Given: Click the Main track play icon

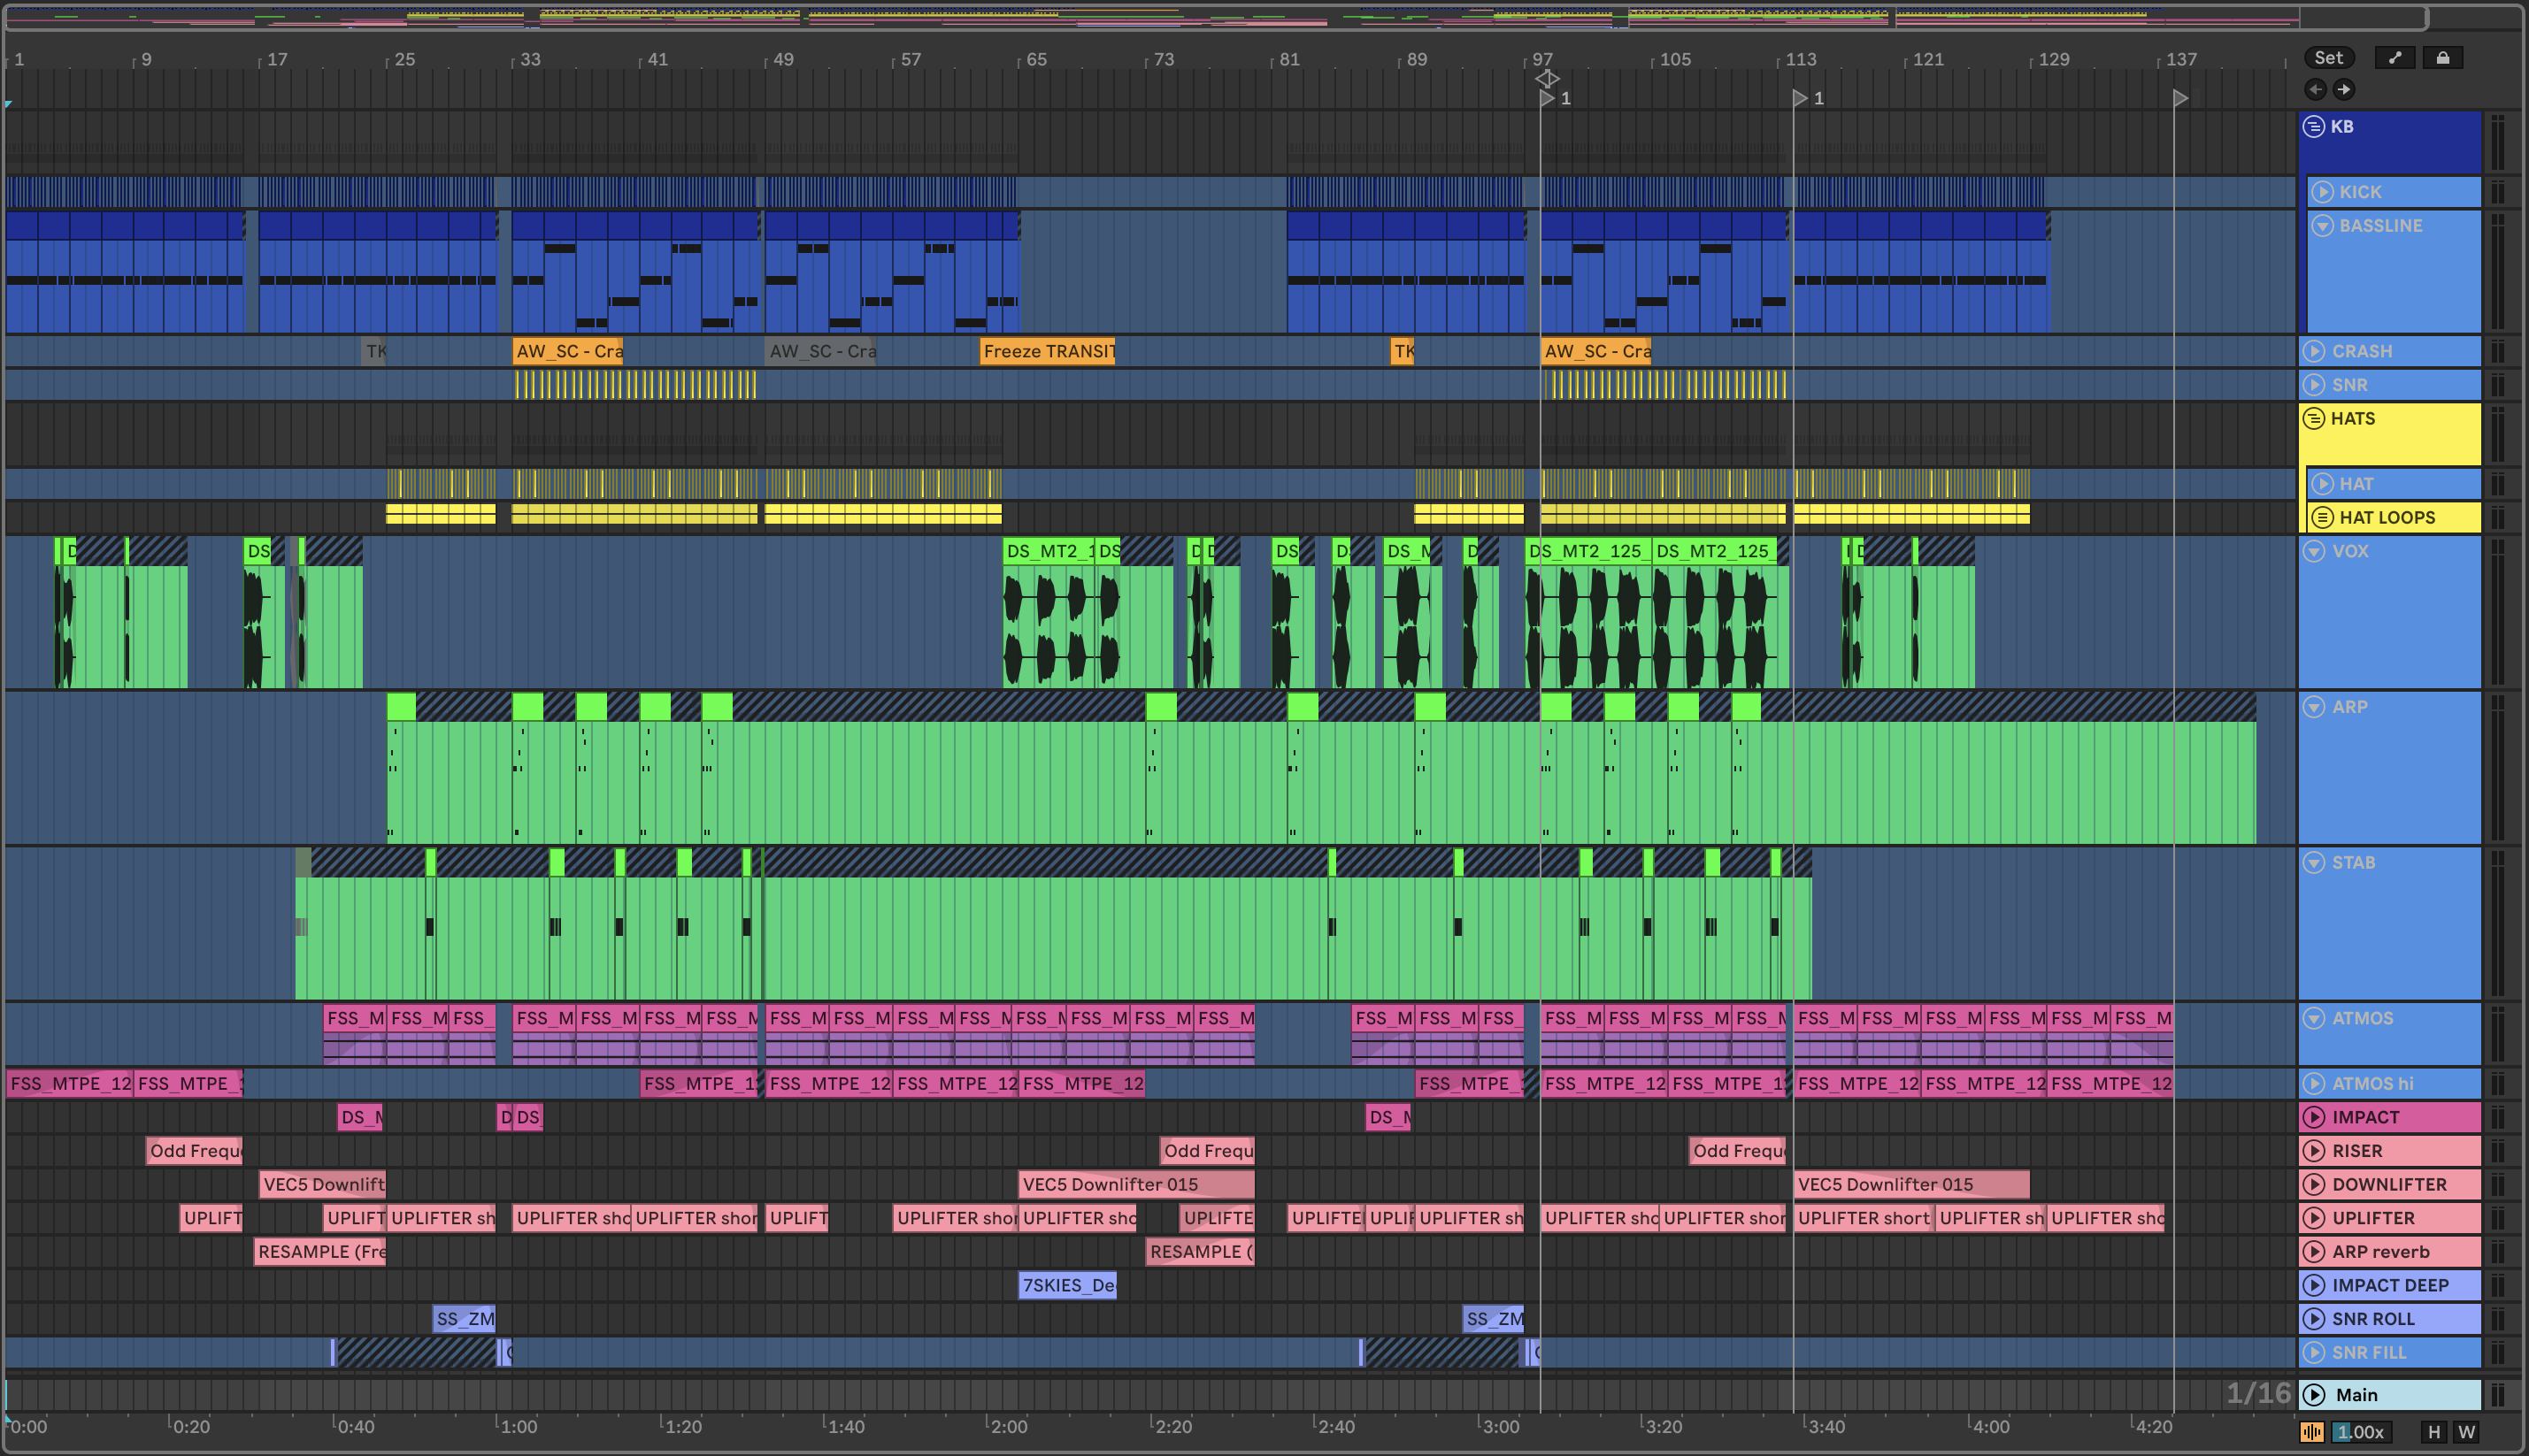Looking at the screenshot, I should (2314, 1394).
